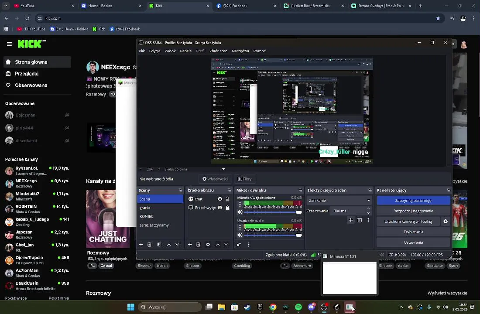Move scene down with Sceny down arrow
This screenshot has width=480, height=314.
coord(177,245)
